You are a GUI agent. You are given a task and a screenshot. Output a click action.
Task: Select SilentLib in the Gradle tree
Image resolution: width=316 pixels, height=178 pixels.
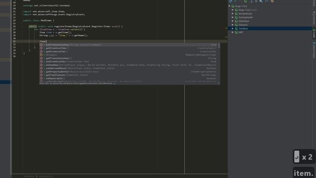(243, 25)
